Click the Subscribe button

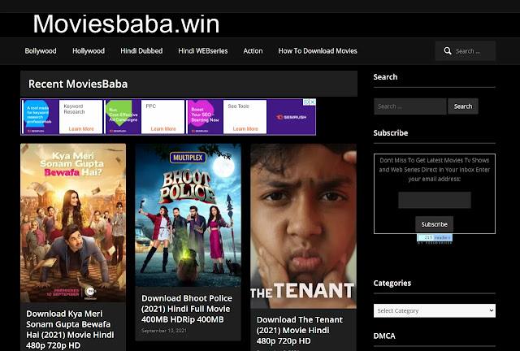(434, 224)
